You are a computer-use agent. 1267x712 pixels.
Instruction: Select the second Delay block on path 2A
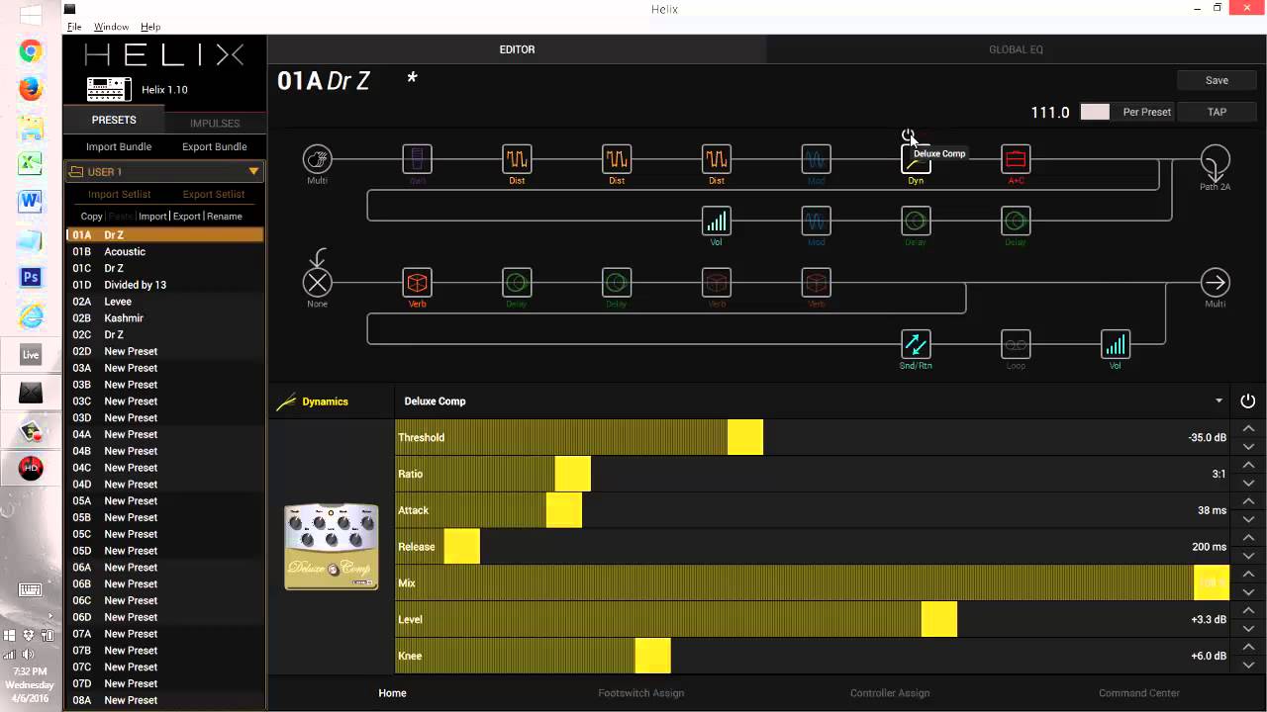click(x=617, y=283)
